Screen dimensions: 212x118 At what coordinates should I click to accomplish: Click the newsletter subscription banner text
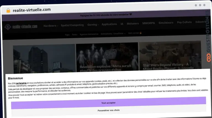coord(104,16)
